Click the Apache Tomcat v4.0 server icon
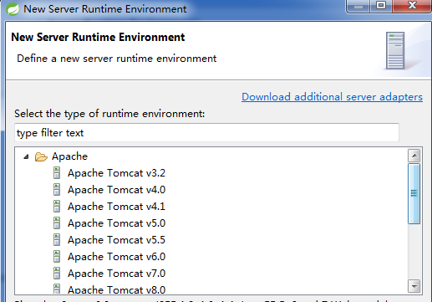Viewport: 432px width, 302px height. coord(57,190)
